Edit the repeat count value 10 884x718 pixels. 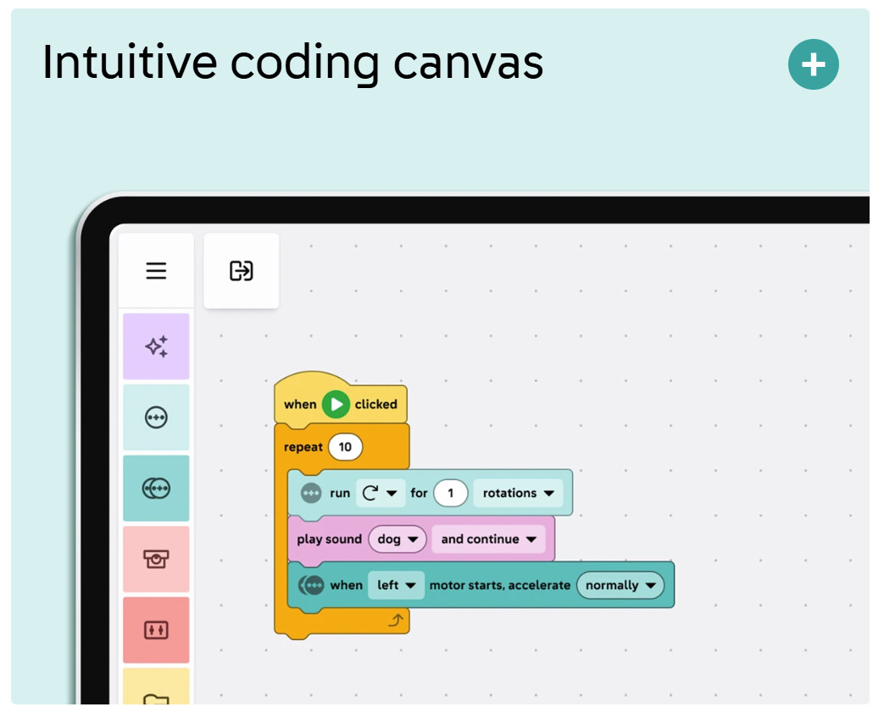[x=345, y=447]
